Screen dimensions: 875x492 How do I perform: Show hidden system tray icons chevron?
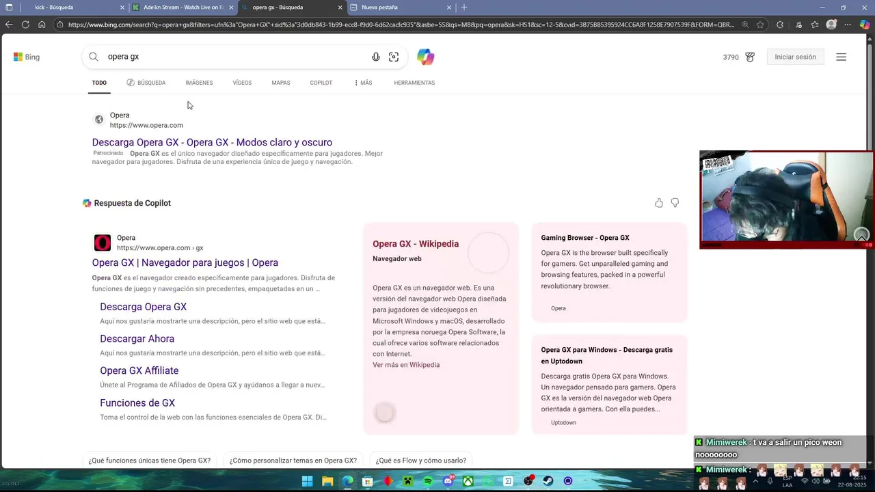coord(754,481)
